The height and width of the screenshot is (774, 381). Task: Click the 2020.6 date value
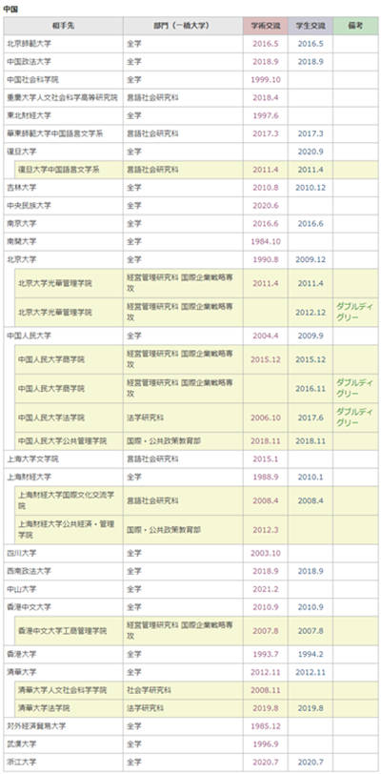coord(265,205)
